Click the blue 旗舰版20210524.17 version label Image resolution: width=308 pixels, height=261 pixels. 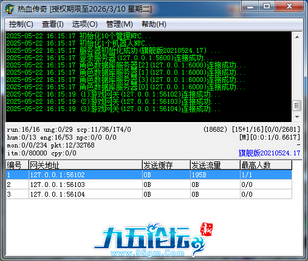(269, 153)
